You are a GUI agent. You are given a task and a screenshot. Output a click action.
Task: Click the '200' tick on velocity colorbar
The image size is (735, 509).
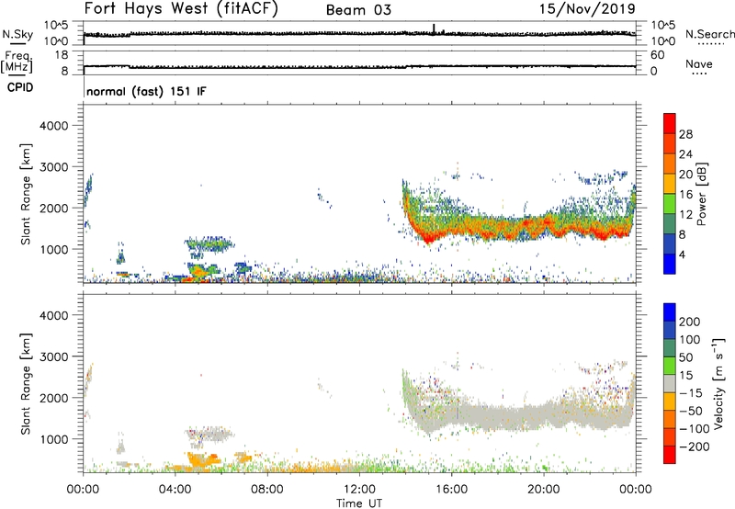[690, 322]
